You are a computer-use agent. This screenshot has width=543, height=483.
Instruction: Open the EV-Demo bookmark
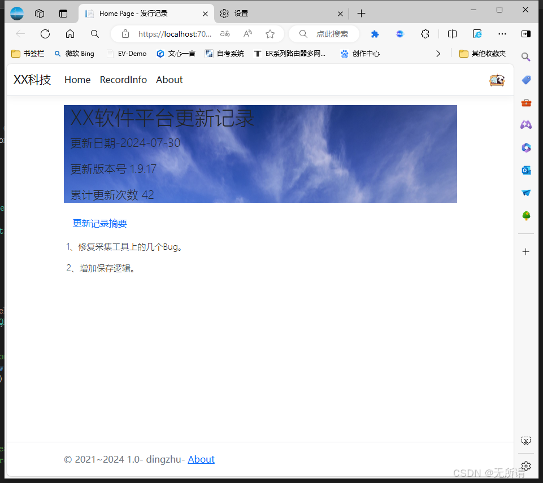click(x=127, y=54)
